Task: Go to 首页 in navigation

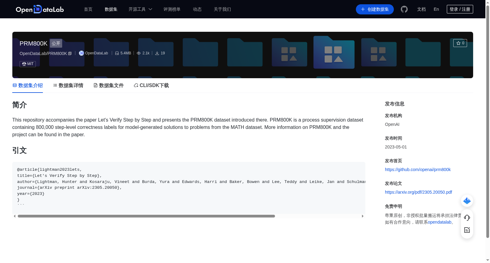Action: (x=88, y=9)
